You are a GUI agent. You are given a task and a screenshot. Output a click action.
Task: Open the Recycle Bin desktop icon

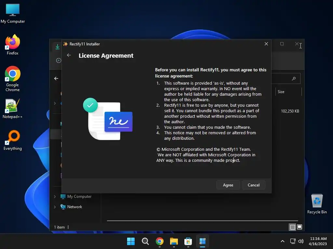(317, 204)
